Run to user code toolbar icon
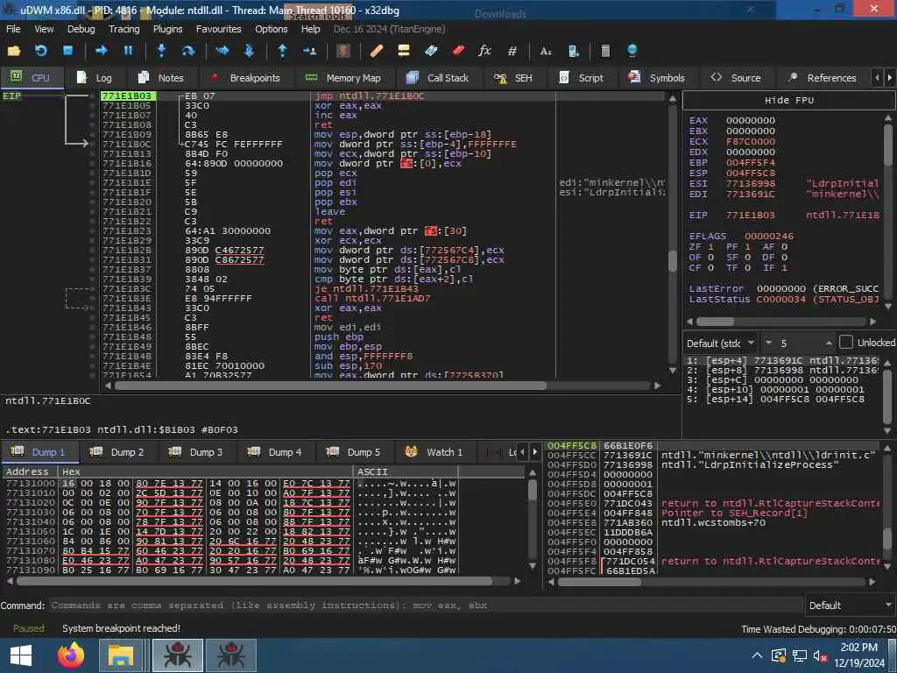Screen dimensions: 897x673 coord(309,51)
